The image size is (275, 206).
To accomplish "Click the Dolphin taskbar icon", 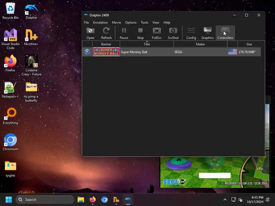I will [x=128, y=200].
